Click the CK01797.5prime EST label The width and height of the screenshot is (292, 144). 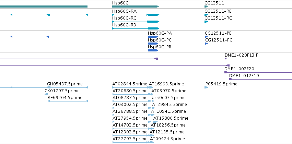(x=62, y=91)
